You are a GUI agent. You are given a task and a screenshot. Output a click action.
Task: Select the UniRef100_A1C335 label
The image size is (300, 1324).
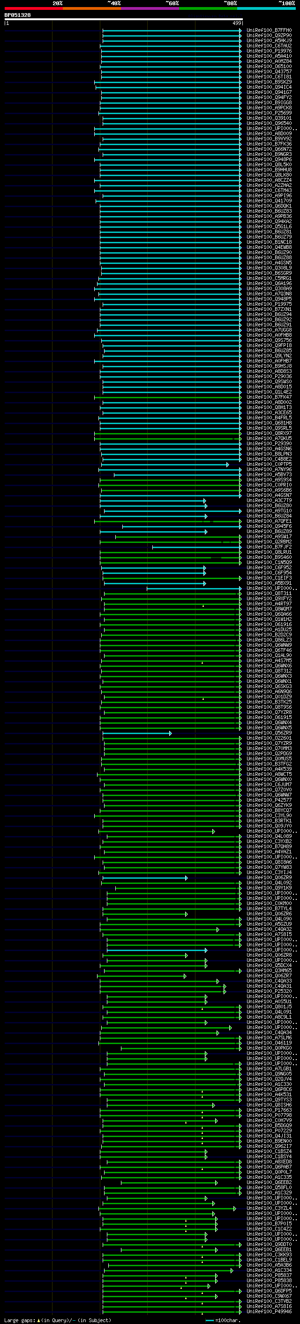click(x=269, y=1177)
